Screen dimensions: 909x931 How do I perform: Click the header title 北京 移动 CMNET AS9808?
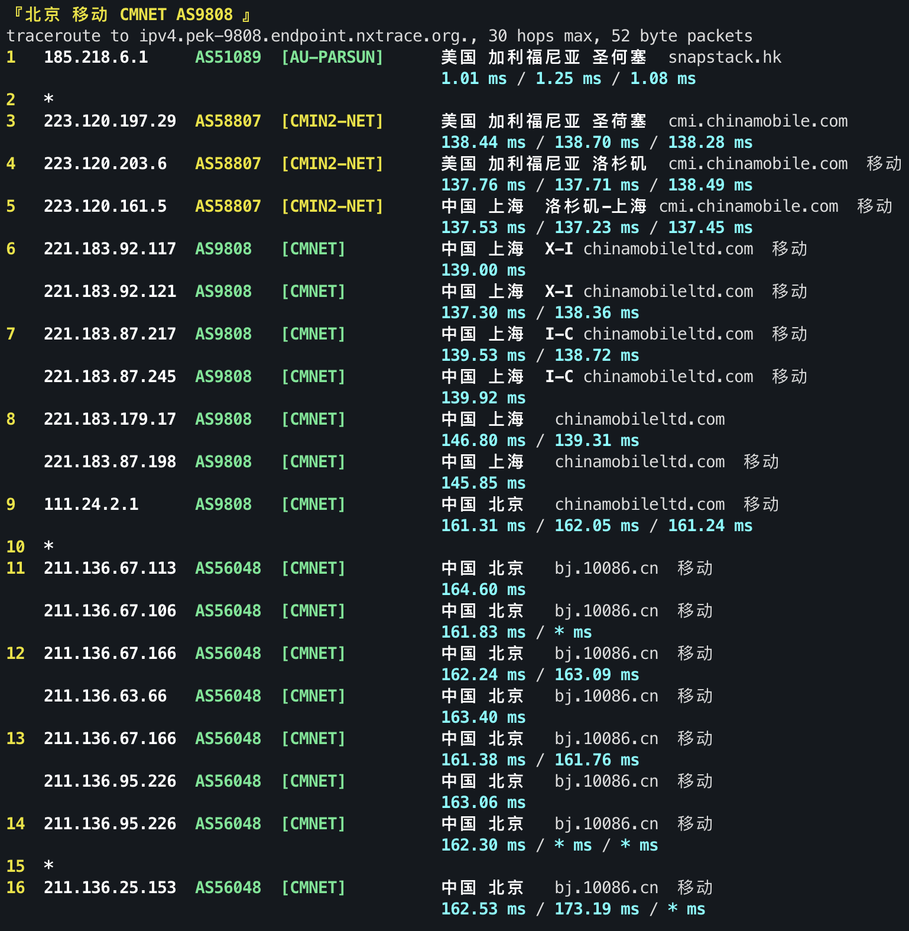click(x=129, y=14)
